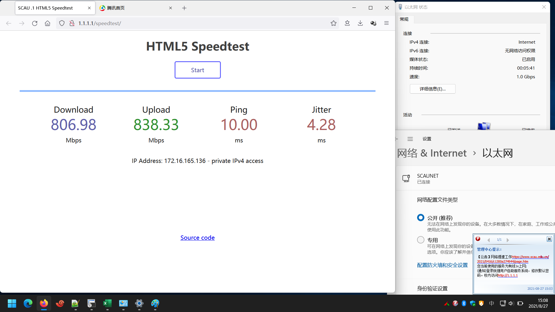The image size is (555, 312).
Task: Reload the speedtest page
Action: tap(35, 23)
